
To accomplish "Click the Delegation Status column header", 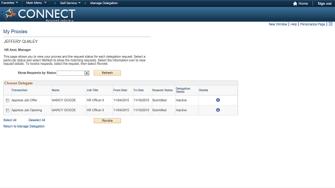I will click(183, 90).
